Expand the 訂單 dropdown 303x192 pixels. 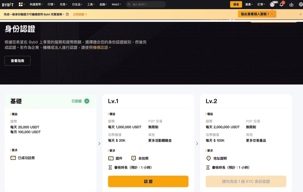(261, 4)
